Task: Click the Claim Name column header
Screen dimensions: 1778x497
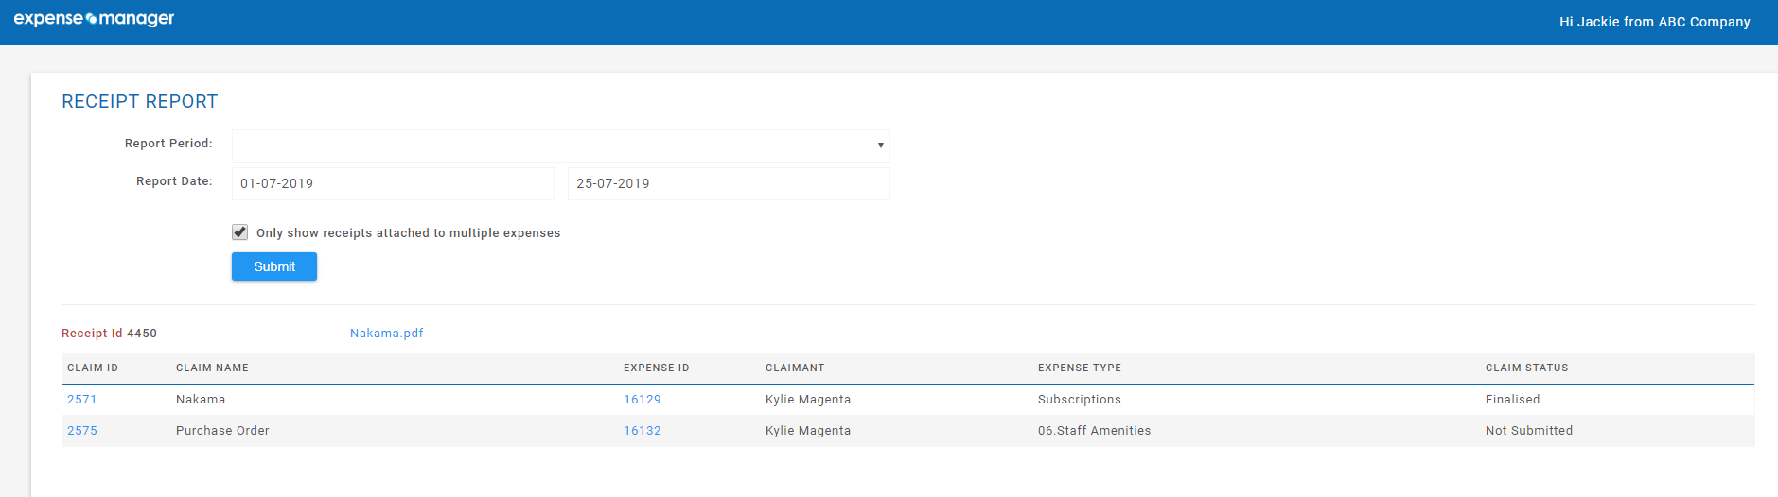Action: click(212, 368)
